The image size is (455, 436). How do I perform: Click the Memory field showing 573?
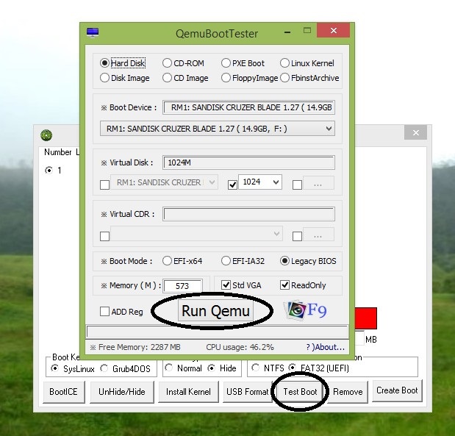click(x=182, y=286)
